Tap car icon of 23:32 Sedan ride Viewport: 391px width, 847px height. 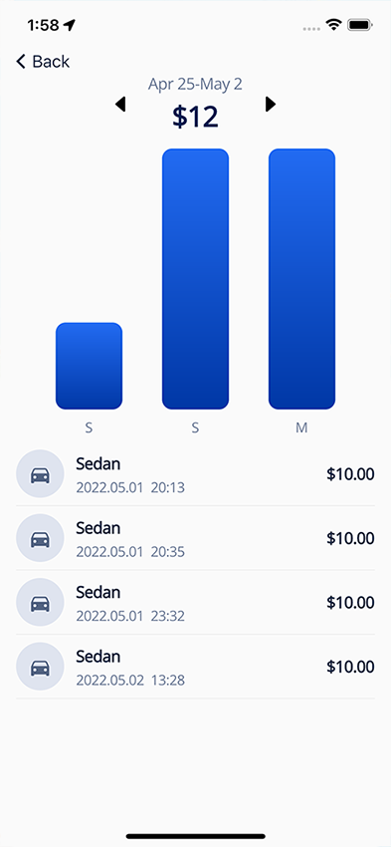point(41,602)
